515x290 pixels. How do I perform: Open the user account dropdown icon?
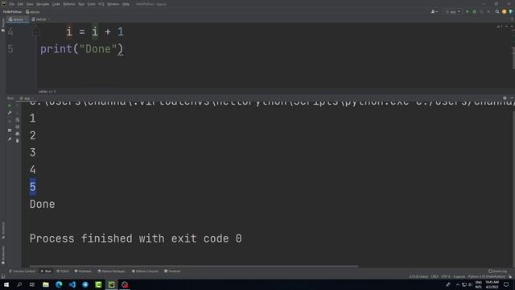pyautogui.click(x=435, y=11)
